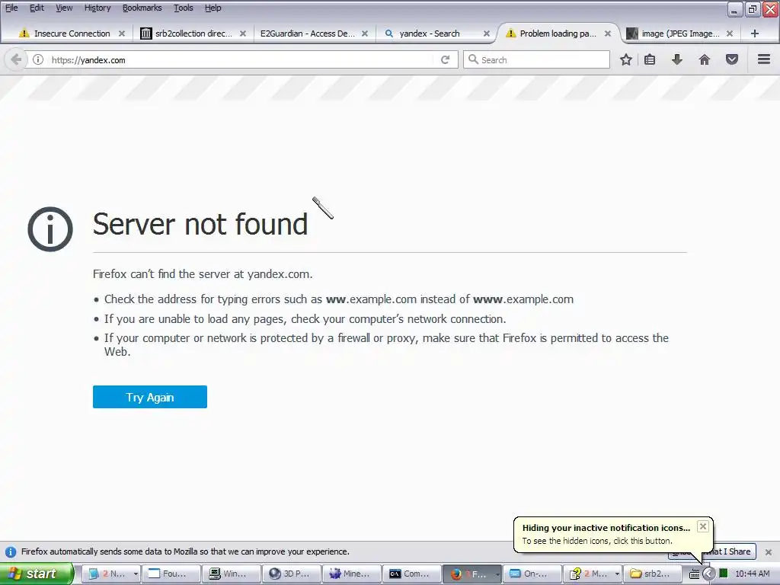Screen dimensions: 780x585
Task: Open the Mine... taskbar window
Action: [352, 574]
